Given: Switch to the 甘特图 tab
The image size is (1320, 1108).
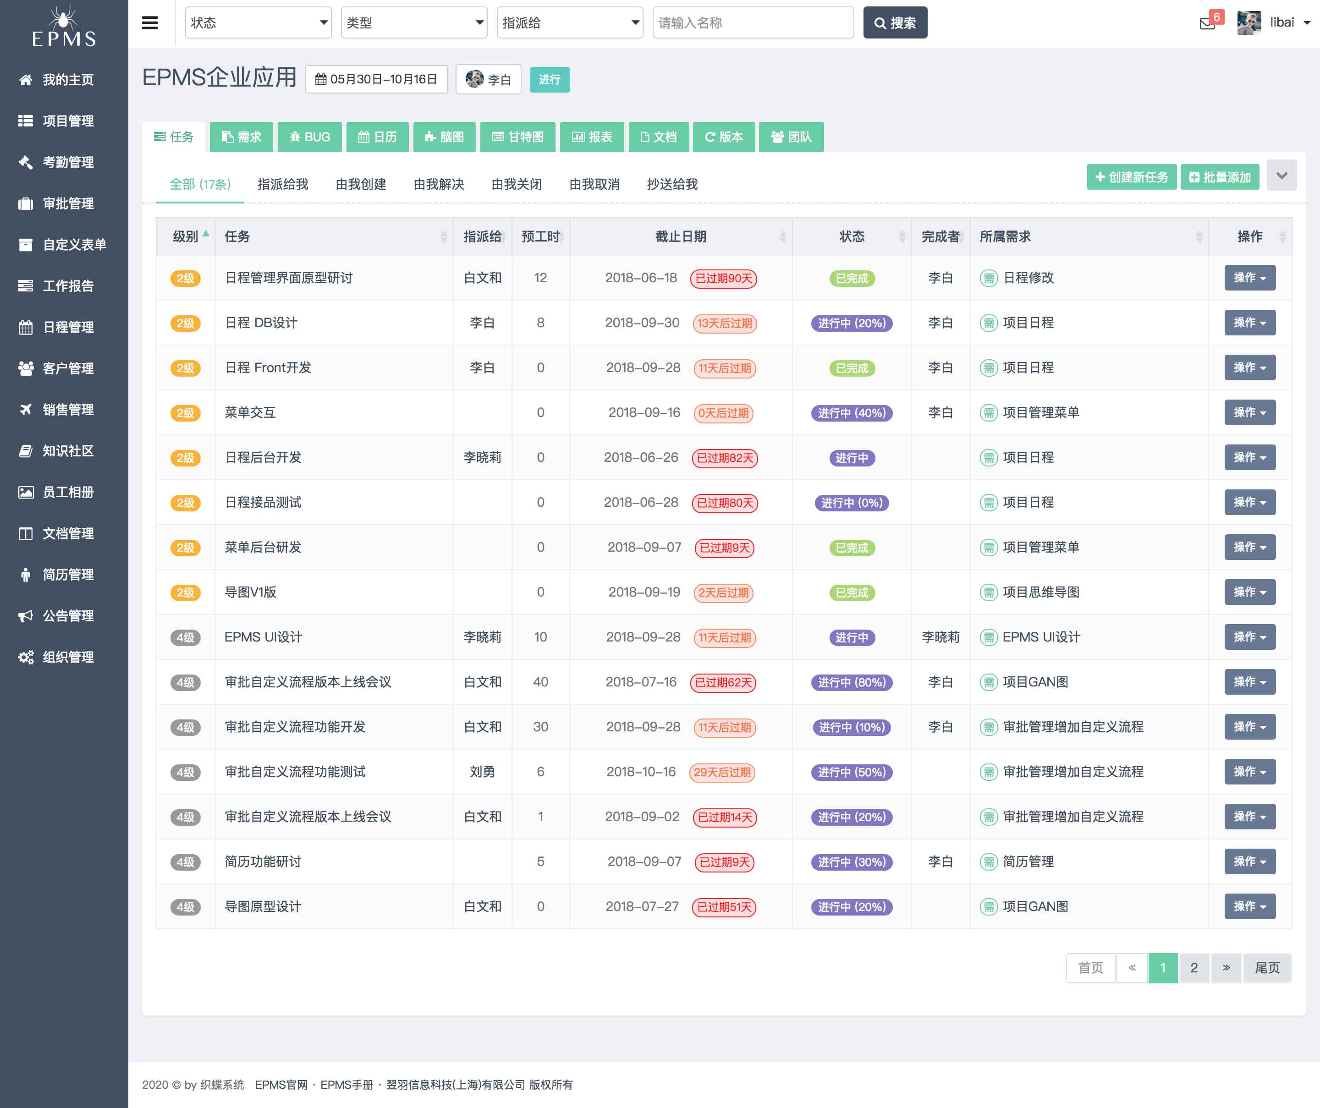Looking at the screenshot, I should (517, 137).
